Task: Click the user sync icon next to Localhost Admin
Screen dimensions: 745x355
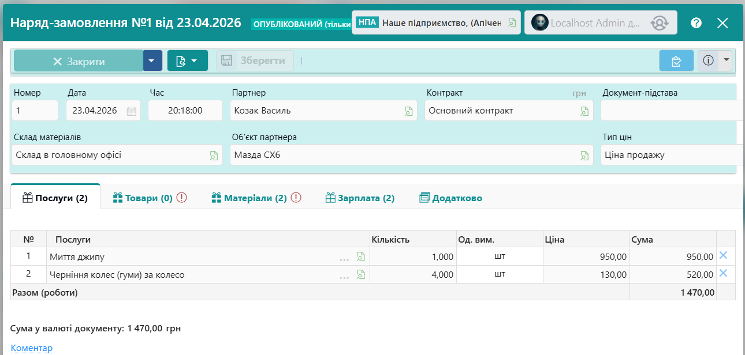Action: click(x=659, y=23)
